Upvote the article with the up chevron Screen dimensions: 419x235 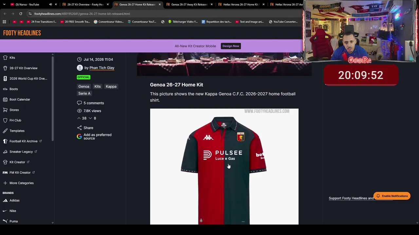point(79,118)
